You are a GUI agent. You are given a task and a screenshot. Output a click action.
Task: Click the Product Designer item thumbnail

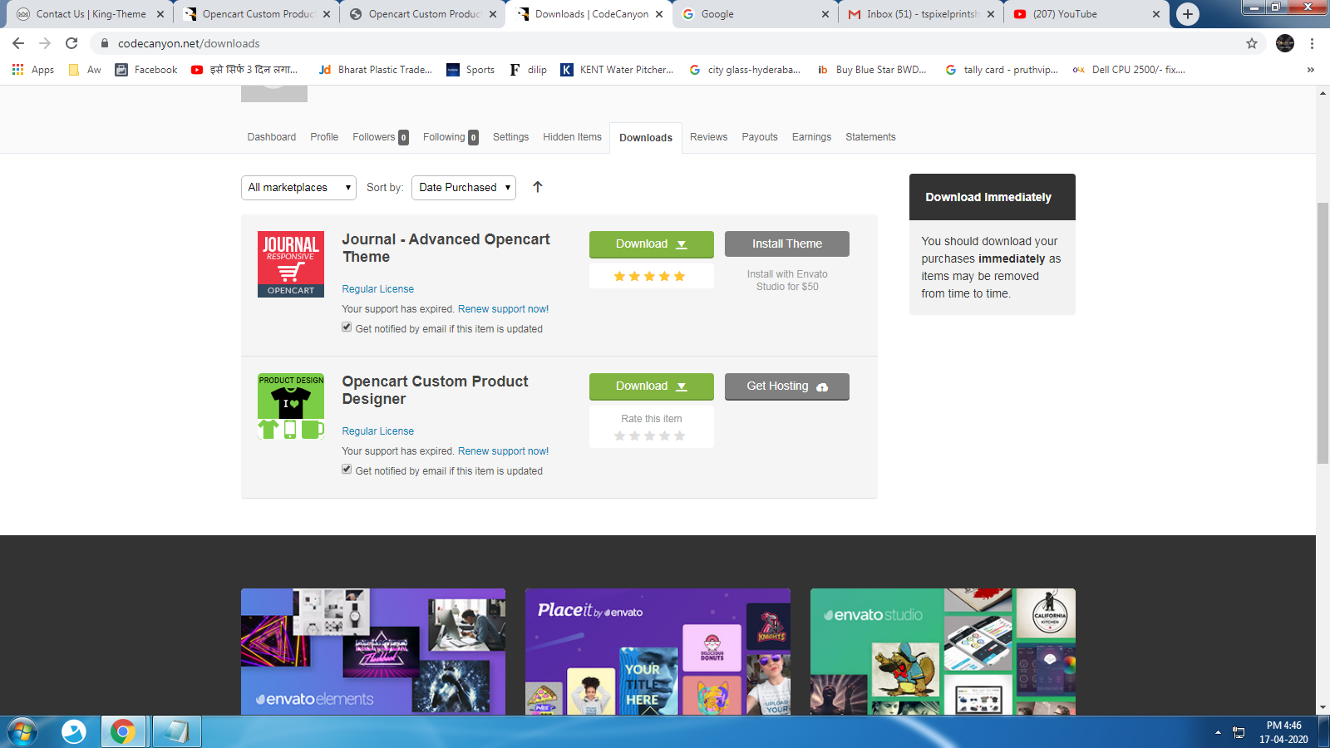(x=291, y=406)
